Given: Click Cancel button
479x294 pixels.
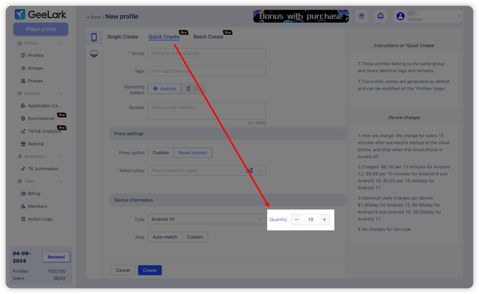Looking at the screenshot, I should (x=123, y=270).
